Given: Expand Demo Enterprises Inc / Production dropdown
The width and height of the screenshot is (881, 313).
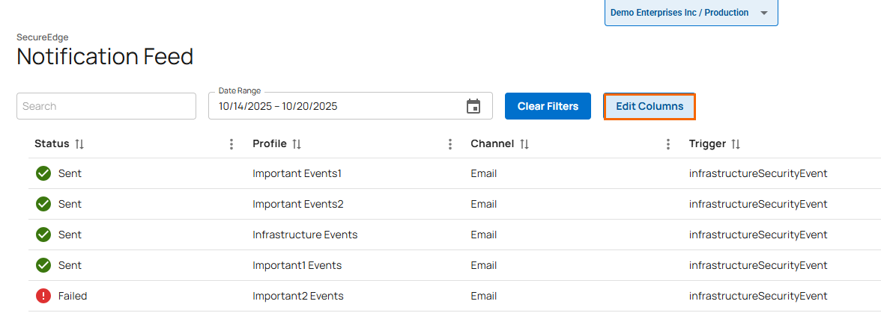Looking at the screenshot, I should pyautogui.click(x=764, y=13).
